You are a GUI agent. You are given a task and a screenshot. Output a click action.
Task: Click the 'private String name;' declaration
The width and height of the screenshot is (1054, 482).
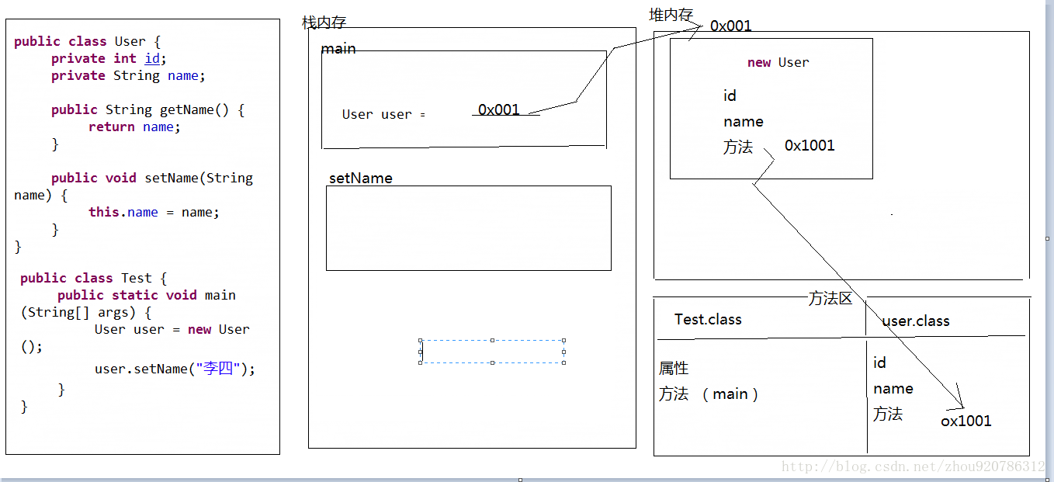coord(128,76)
